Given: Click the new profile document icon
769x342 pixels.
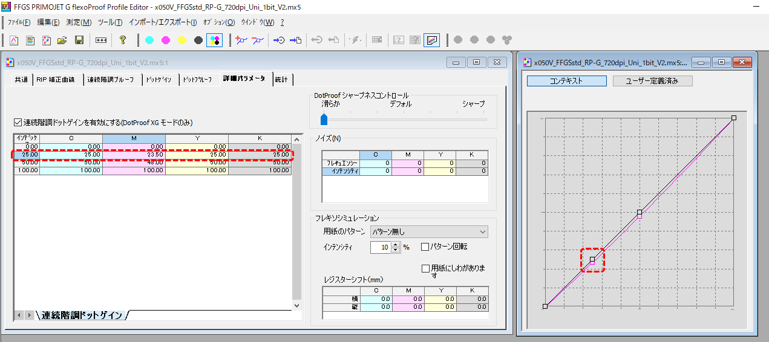Looking at the screenshot, I should [x=14, y=40].
